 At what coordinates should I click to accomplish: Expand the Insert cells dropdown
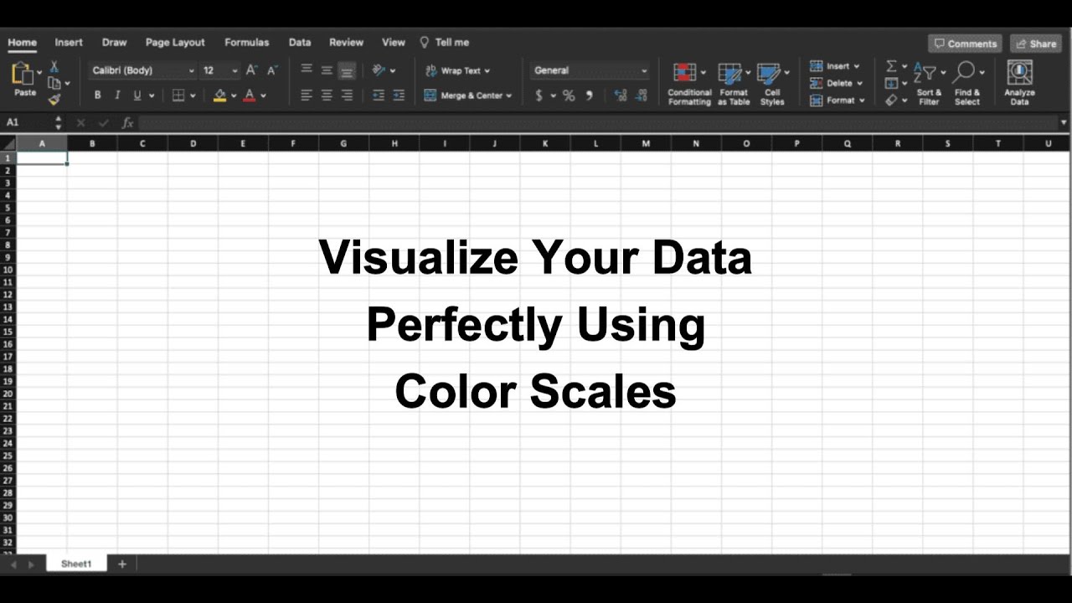(x=857, y=66)
